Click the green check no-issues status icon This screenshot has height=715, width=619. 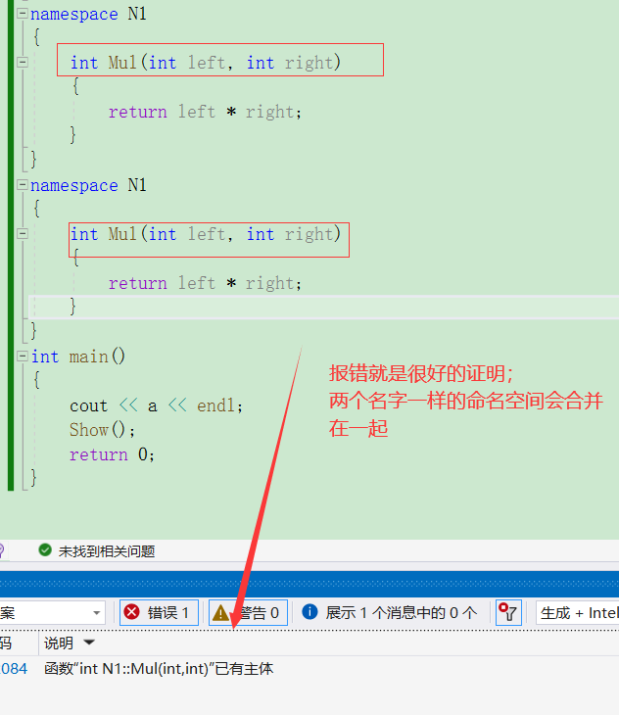pos(45,550)
